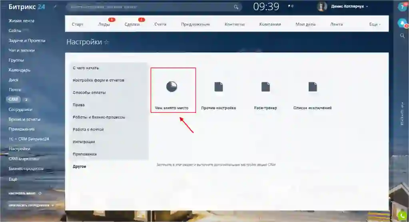Select 'Права' in settings section list

tap(79, 105)
